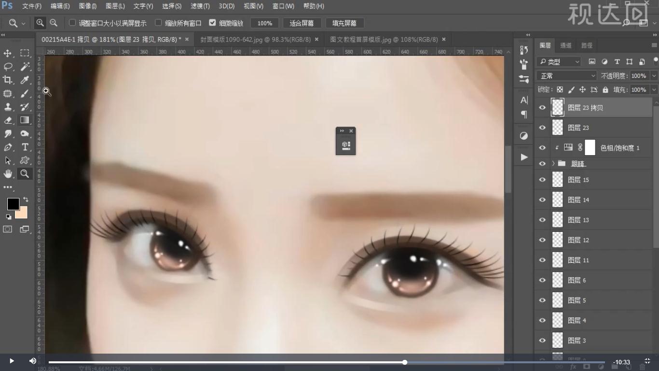Open the 滤镜(T) menu
This screenshot has height=371, width=659.
[x=200, y=6]
